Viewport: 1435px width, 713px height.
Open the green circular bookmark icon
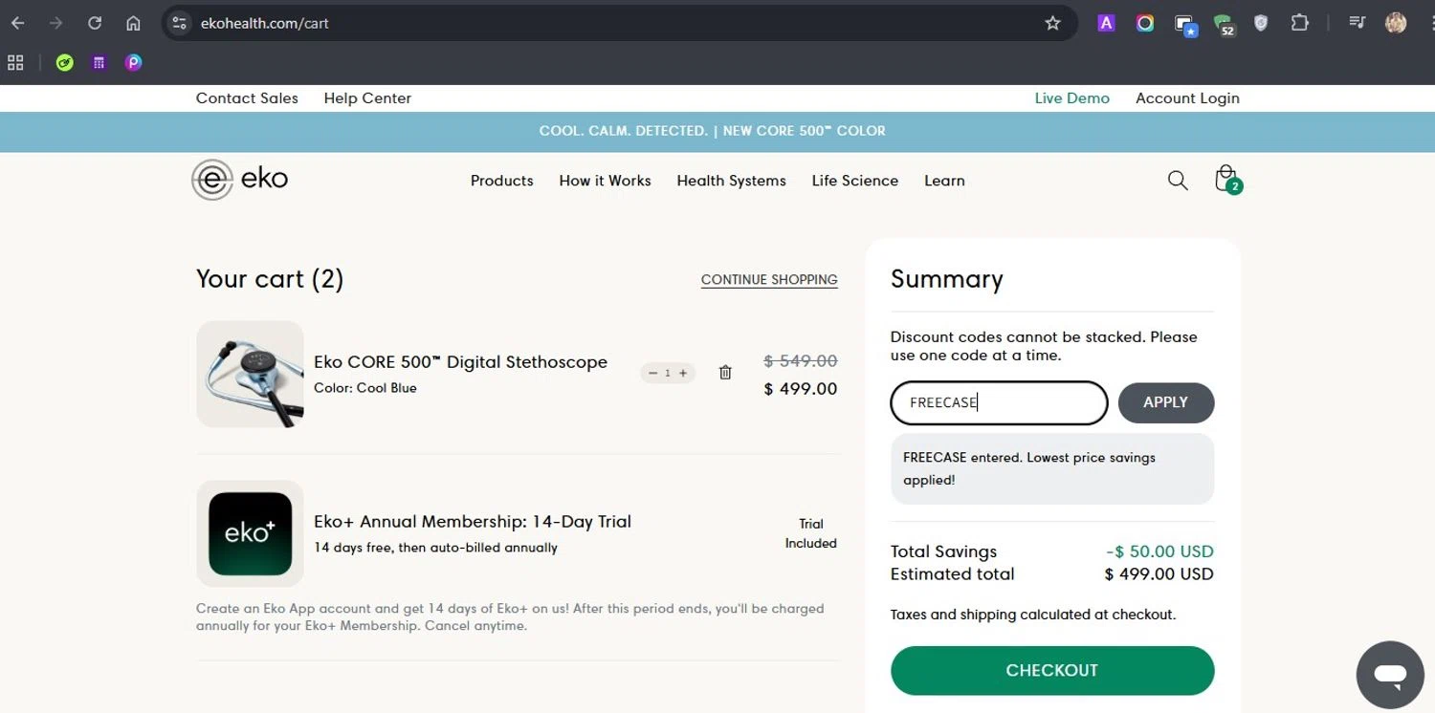click(x=65, y=63)
